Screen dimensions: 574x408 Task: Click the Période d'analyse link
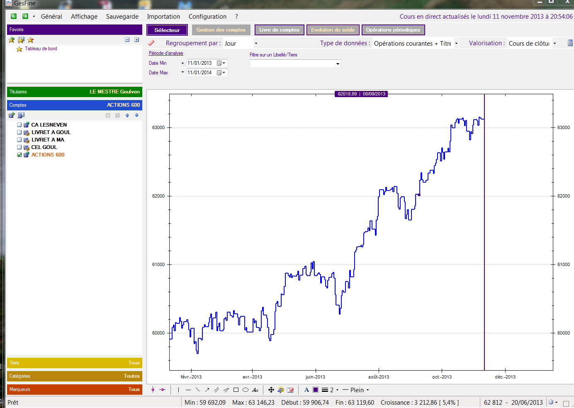(x=166, y=53)
